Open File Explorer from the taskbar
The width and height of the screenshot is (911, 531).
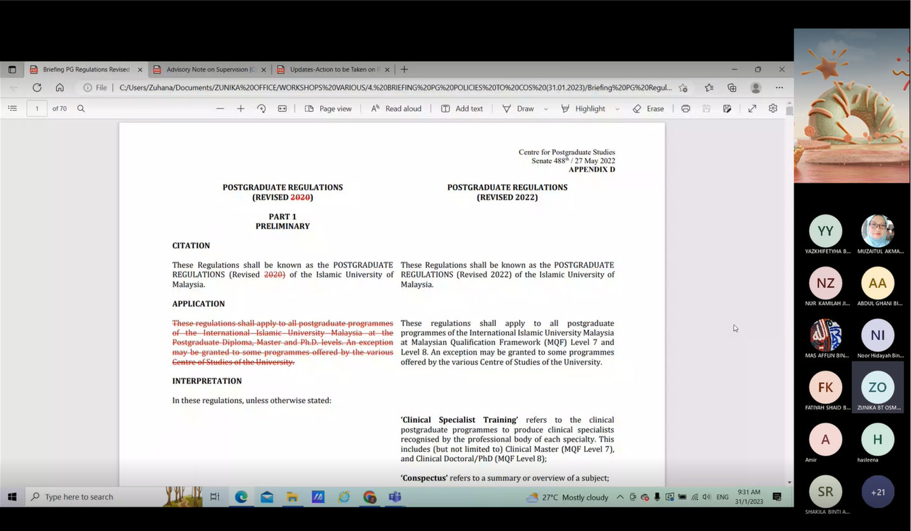[x=293, y=497]
